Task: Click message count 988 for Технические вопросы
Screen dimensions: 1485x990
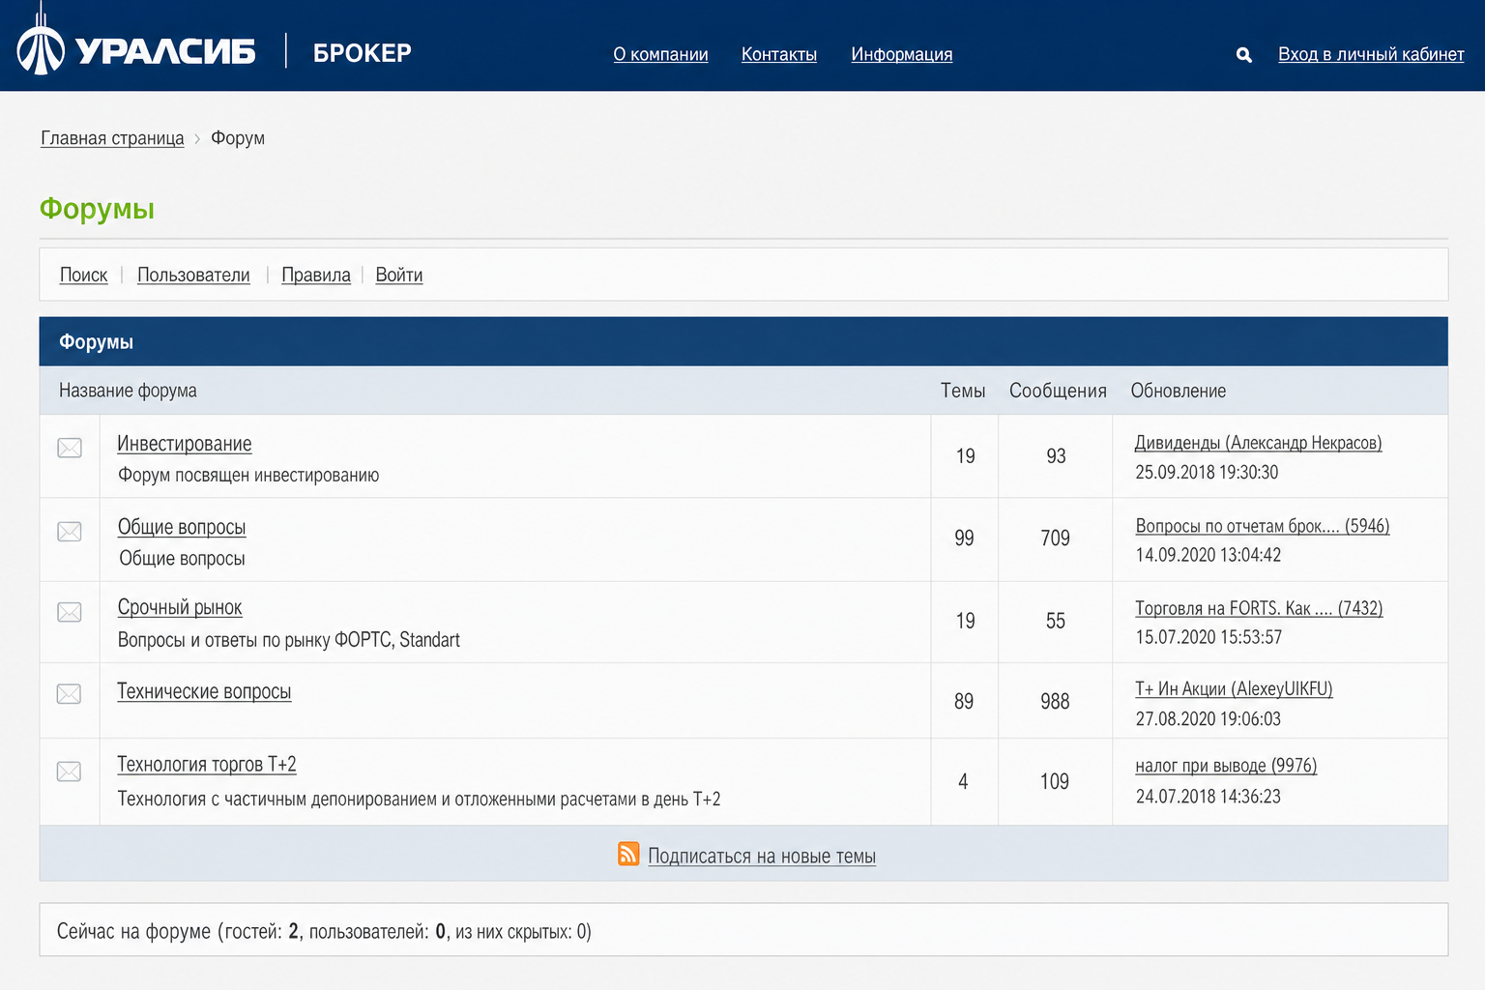Action: pyautogui.click(x=1055, y=702)
